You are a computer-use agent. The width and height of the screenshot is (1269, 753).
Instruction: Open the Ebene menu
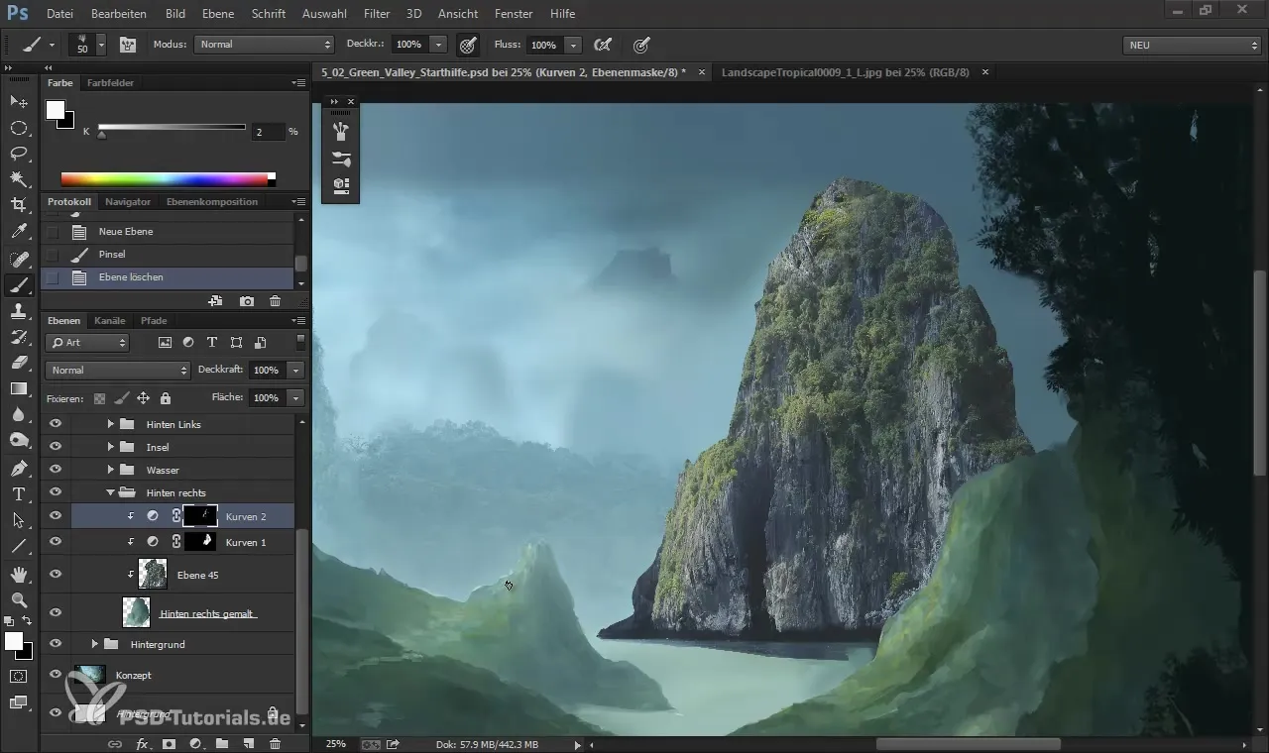218,14
